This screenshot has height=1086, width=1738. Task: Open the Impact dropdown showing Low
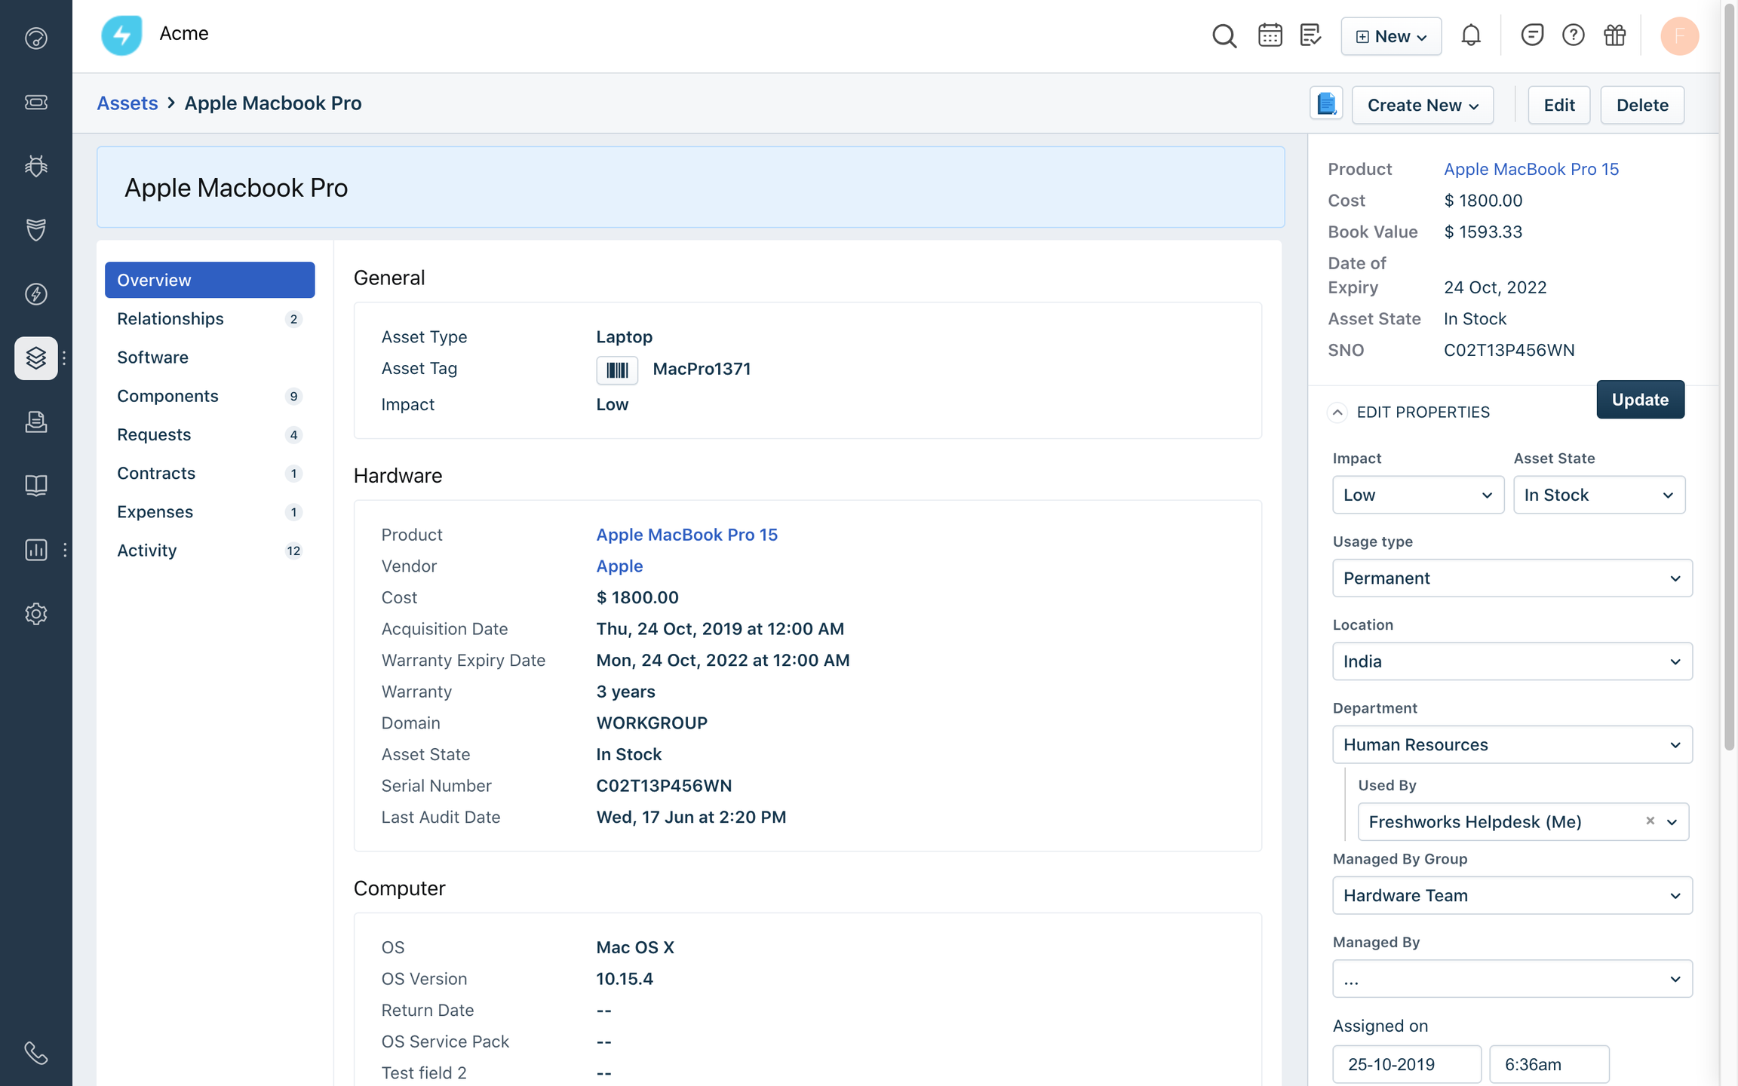tap(1417, 495)
